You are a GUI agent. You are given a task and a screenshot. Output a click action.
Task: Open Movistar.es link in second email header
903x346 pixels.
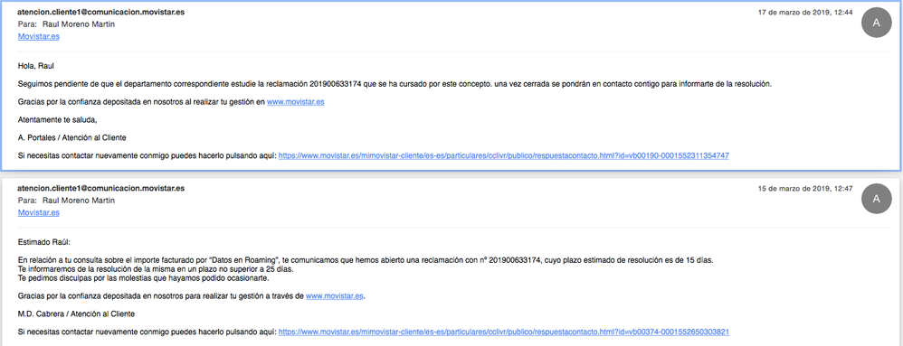[x=39, y=212]
